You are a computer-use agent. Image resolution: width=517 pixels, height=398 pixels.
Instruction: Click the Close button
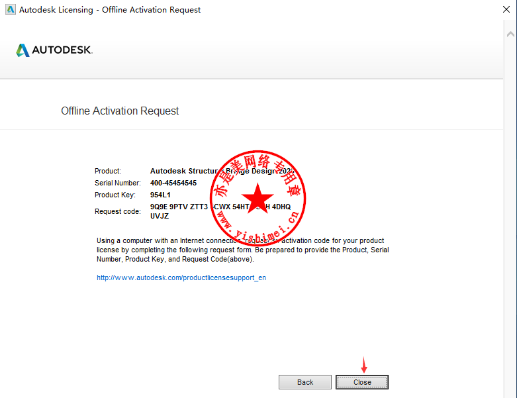(361, 382)
